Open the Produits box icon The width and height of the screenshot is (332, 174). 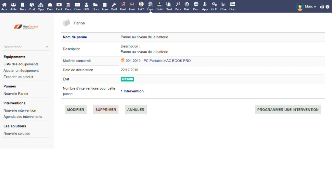[31, 6]
